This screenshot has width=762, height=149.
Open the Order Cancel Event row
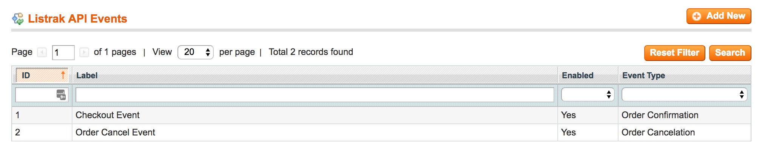[381, 132]
